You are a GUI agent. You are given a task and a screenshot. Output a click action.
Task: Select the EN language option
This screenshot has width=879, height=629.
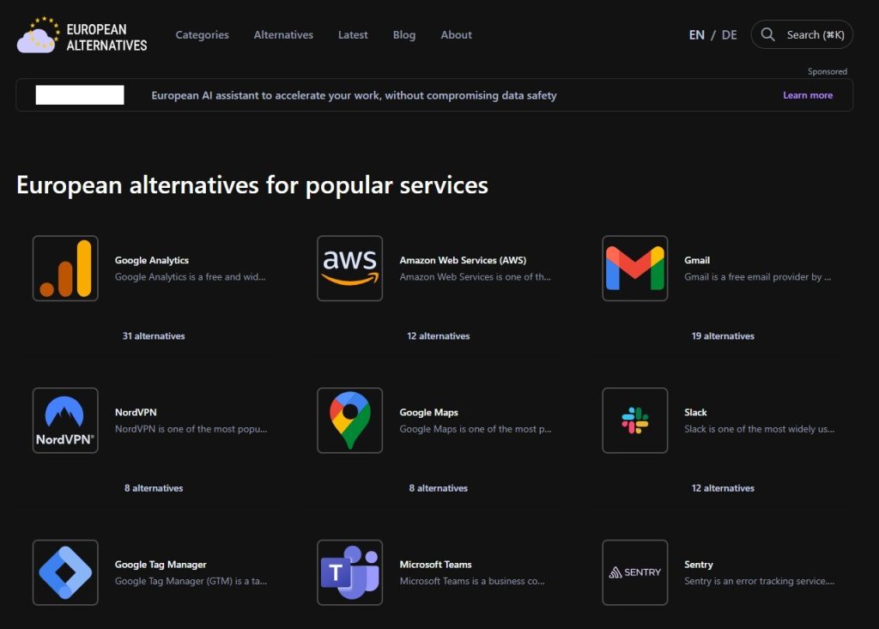[696, 35]
